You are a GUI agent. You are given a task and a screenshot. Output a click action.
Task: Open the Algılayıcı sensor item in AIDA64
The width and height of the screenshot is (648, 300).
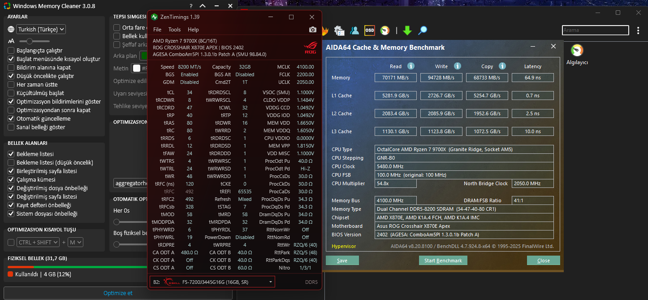[x=577, y=54]
